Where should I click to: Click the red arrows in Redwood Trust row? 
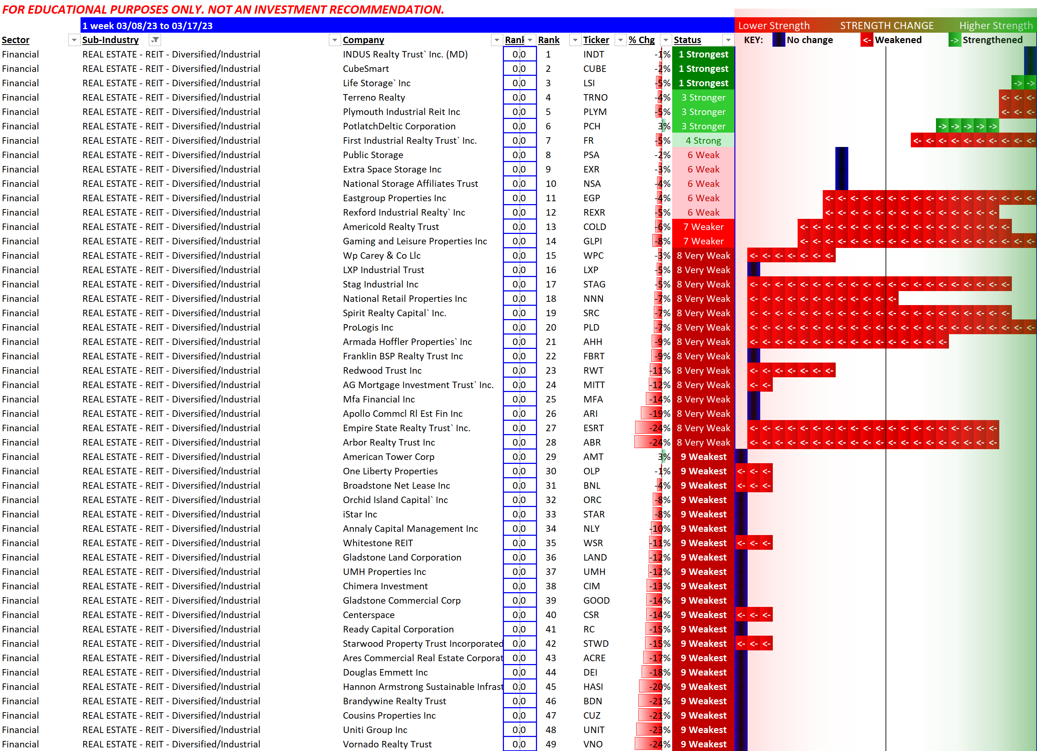point(791,371)
